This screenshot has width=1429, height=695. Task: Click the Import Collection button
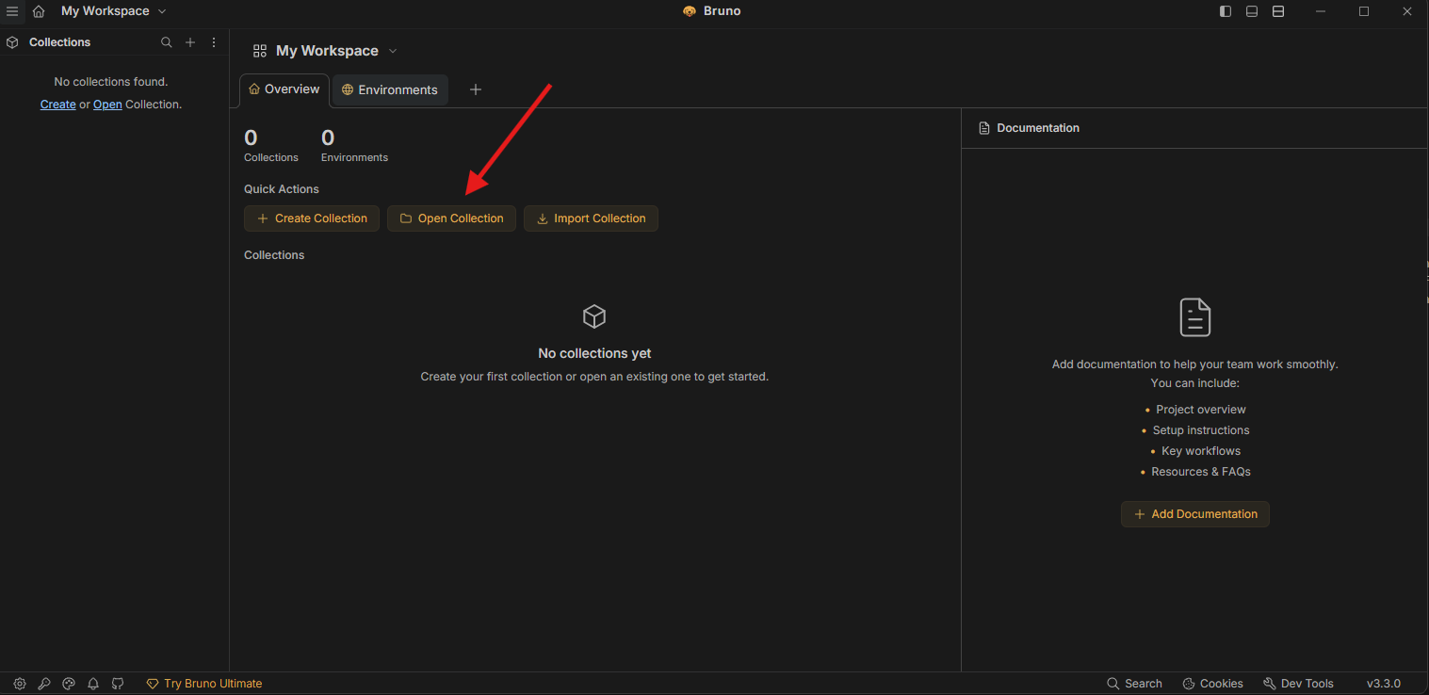[591, 218]
